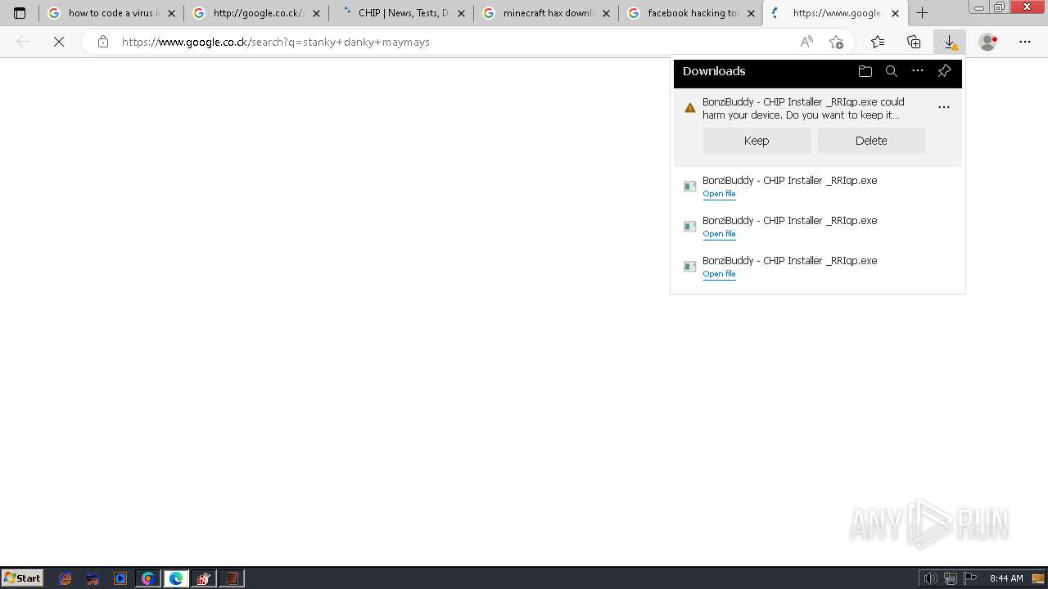Screen dimensions: 1048x589
Task: Open file for third completed BonziBuddy download
Action: (x=719, y=274)
